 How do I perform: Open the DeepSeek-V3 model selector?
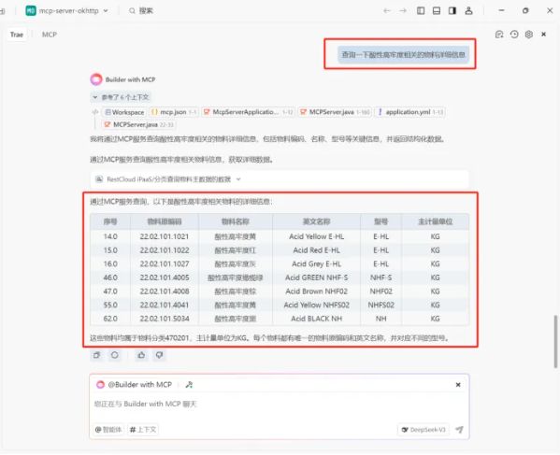coord(424,430)
